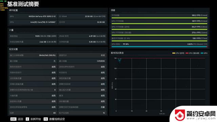The height and width of the screenshot is (122, 217).
Task: Click the C key restart icon
Action: click(27, 119)
